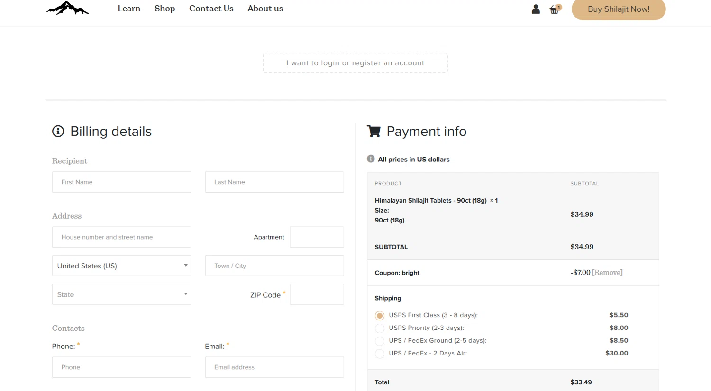
Task: Click the Himalayan Shilajit Tablets product name
Action: point(430,201)
